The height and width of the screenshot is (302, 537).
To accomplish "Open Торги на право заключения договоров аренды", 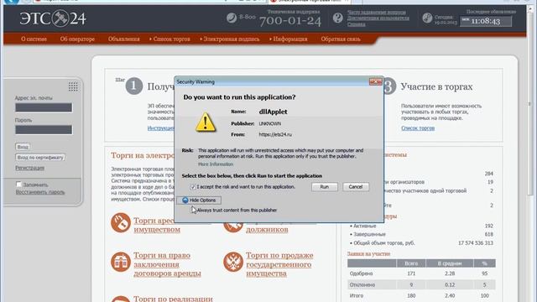I will coord(167,264).
